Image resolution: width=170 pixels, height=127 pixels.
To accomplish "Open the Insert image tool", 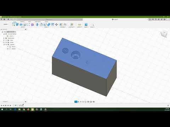I will 86,24.
